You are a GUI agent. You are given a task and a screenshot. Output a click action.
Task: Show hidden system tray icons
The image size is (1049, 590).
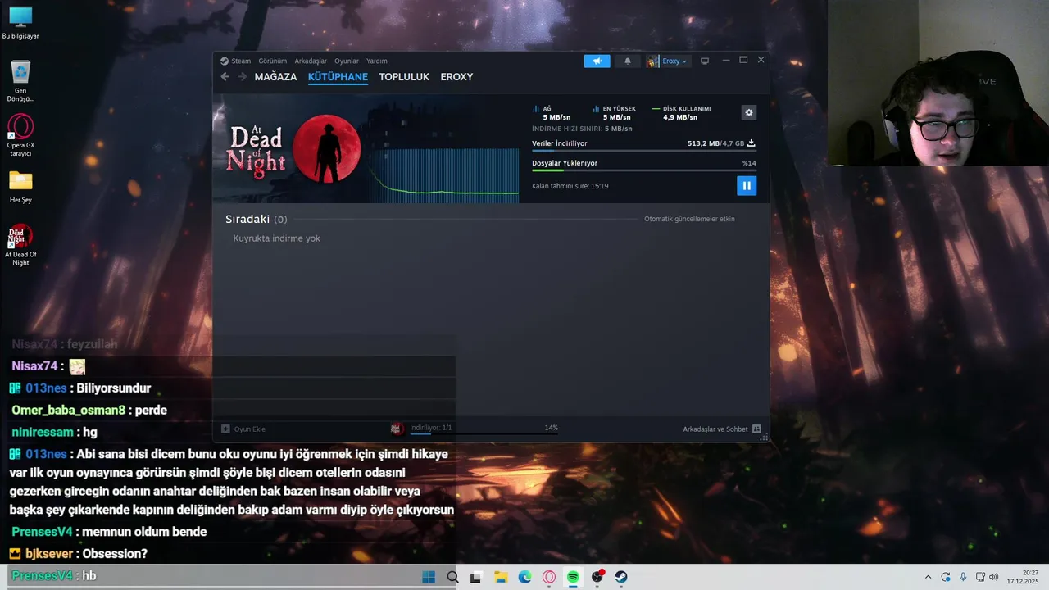[928, 577]
